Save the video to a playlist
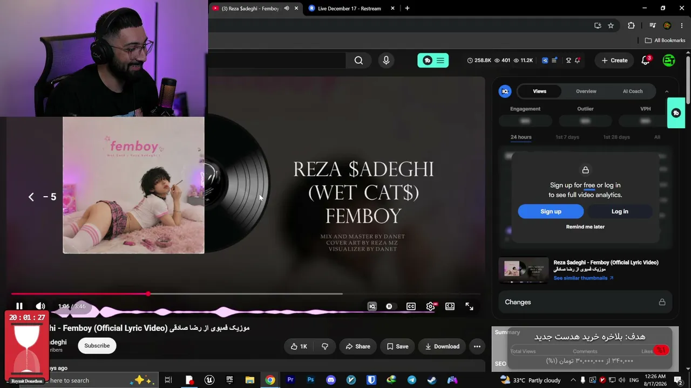The image size is (691, 388). (397, 347)
